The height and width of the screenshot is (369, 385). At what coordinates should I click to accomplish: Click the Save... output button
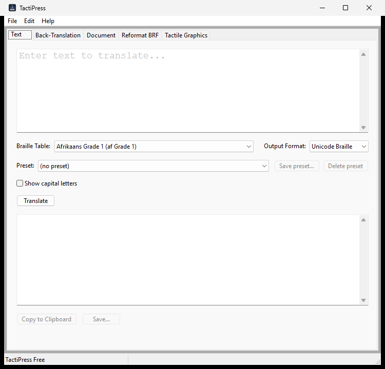(101, 319)
